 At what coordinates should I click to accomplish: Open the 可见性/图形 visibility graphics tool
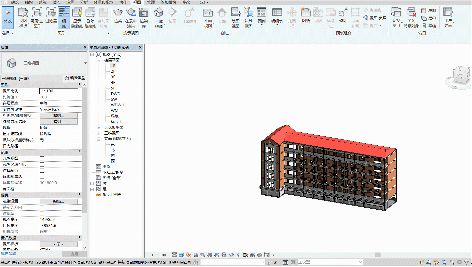[x=37, y=18]
